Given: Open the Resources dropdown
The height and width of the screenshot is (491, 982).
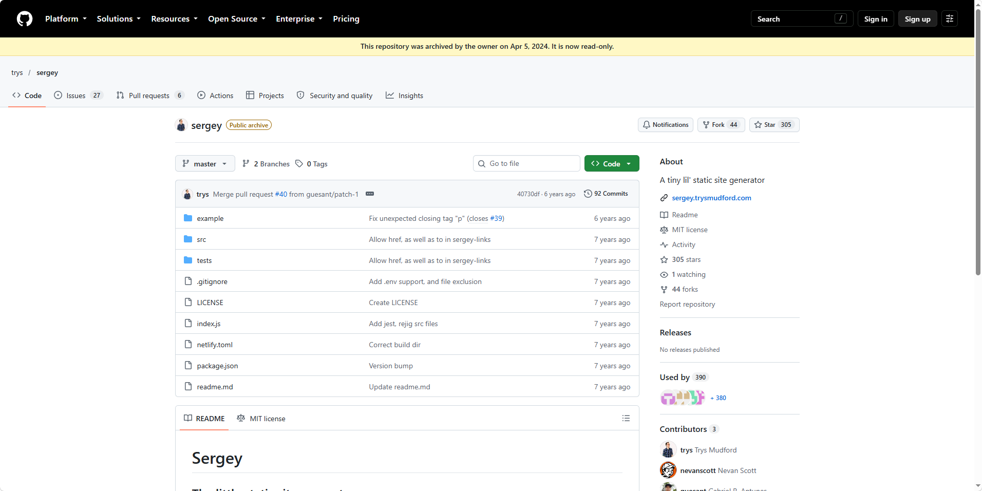Looking at the screenshot, I should point(174,18).
